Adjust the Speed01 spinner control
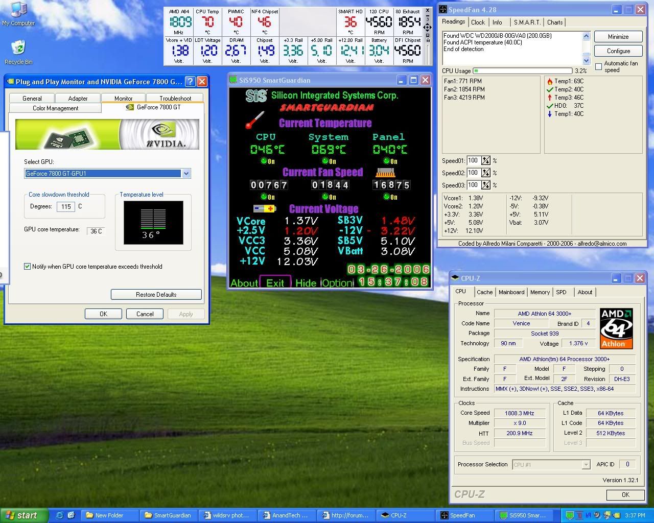This screenshot has height=523, width=654. click(485, 160)
